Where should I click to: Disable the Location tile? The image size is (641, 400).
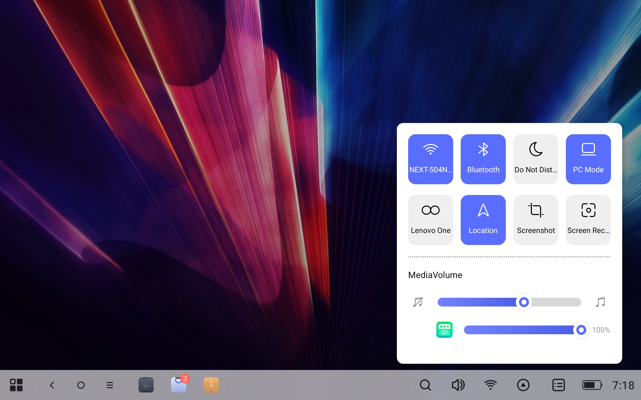(x=483, y=220)
